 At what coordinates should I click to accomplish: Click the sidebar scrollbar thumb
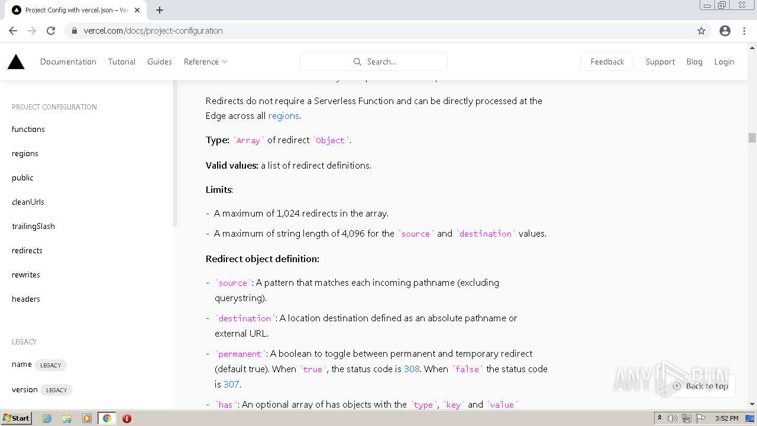point(175,153)
